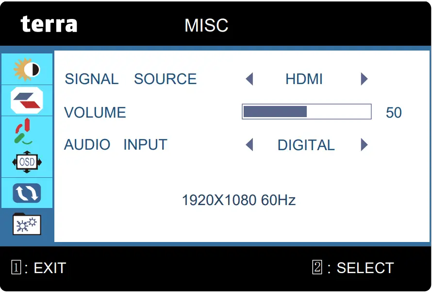Viewport: 432px width, 294px height.
Task: Open the color temperature settings icon
Action: (24, 132)
